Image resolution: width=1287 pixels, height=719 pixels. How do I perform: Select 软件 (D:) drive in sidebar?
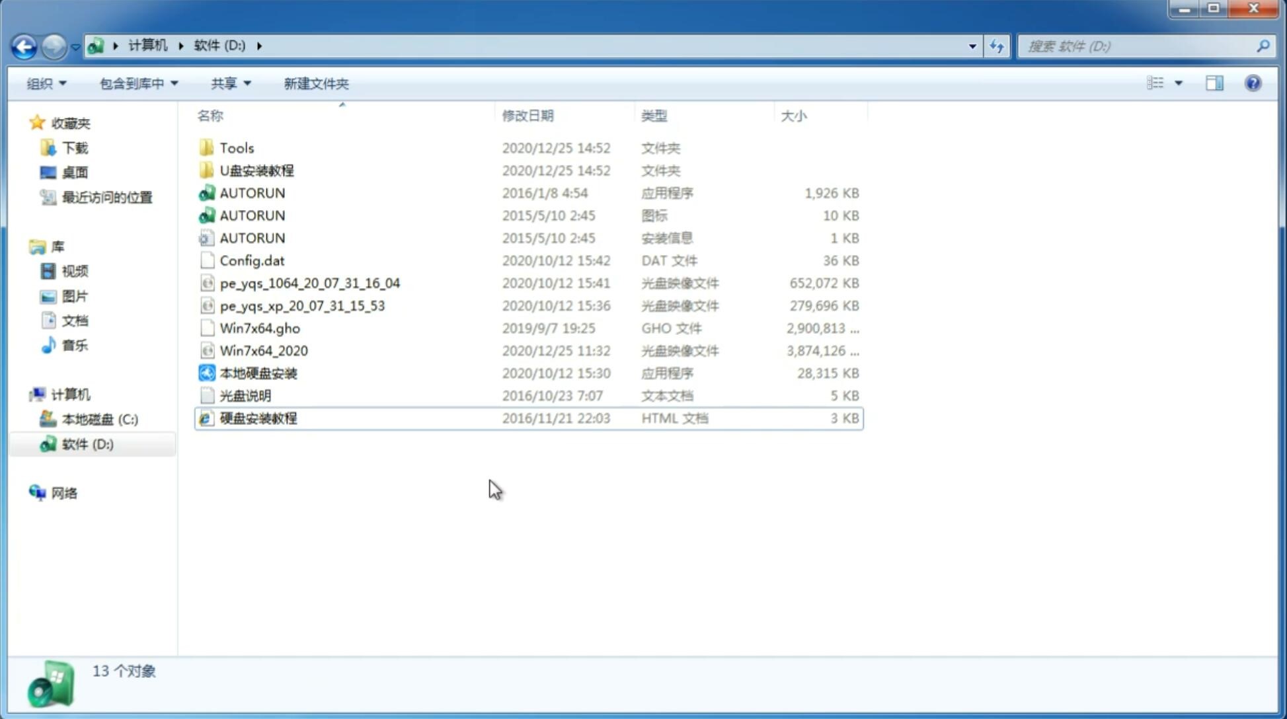point(87,444)
